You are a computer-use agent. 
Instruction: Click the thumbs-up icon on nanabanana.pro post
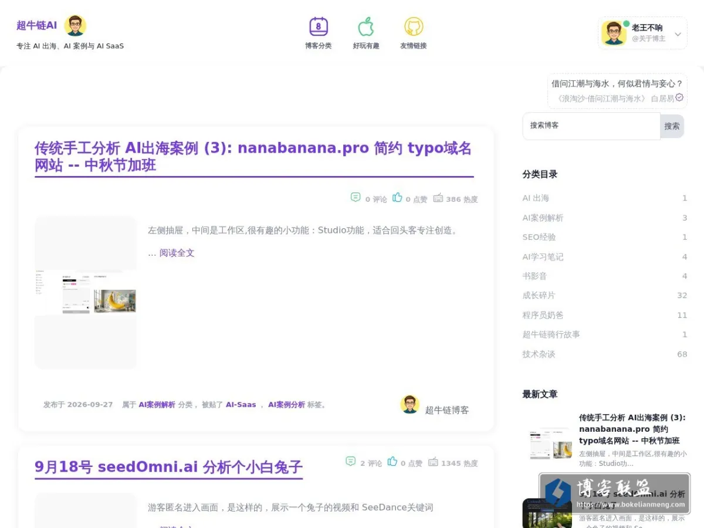pos(397,197)
